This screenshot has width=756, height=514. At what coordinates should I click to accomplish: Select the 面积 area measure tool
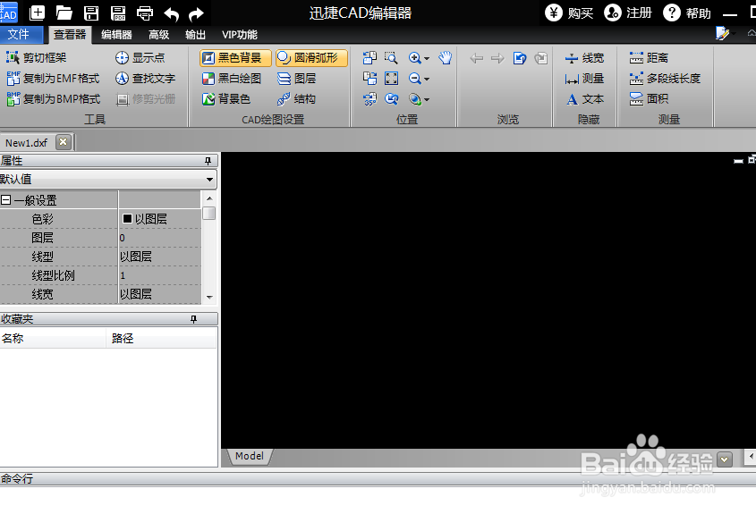(x=649, y=99)
